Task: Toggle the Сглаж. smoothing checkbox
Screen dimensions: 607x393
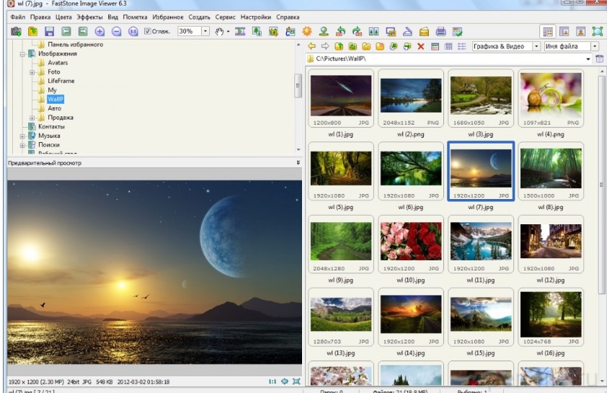Action: pyautogui.click(x=147, y=31)
